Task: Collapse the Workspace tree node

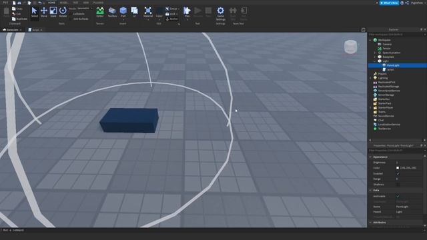Action: (370, 40)
